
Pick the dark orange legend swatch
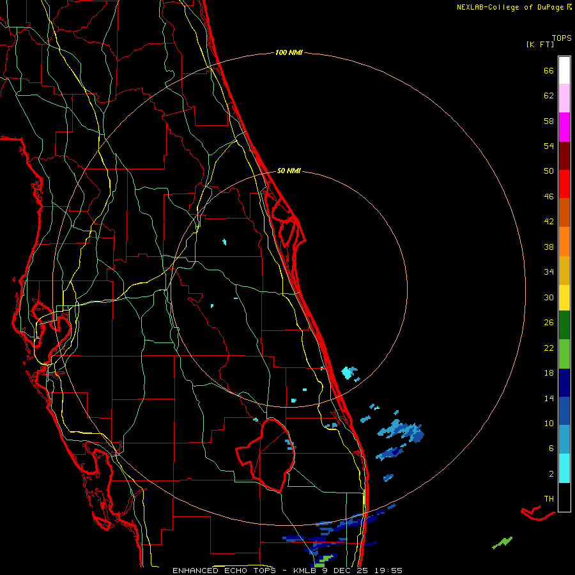coord(564,212)
